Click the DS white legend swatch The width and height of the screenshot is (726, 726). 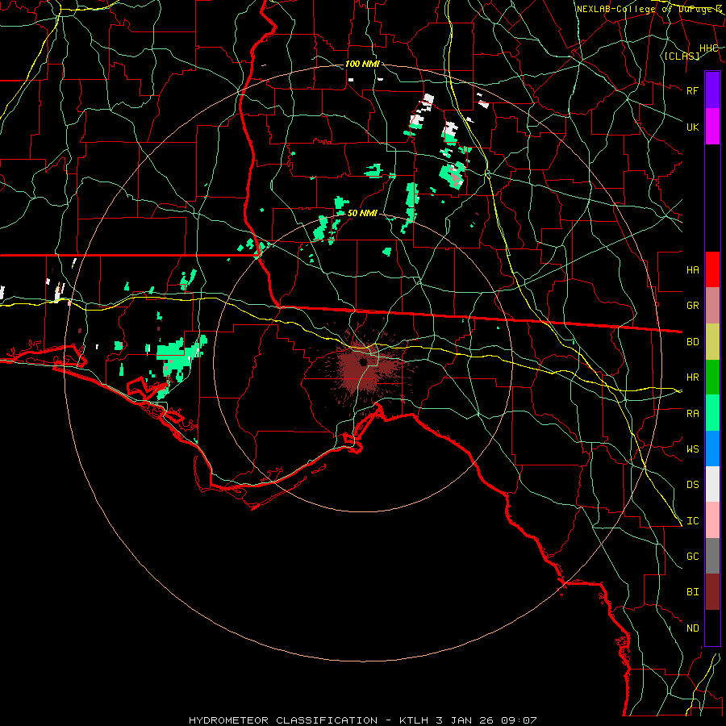point(712,484)
